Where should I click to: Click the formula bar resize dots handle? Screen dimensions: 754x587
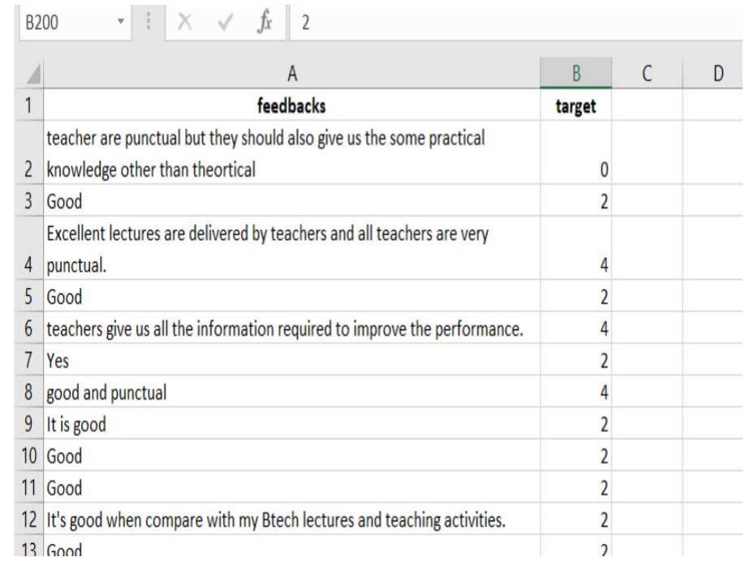149,23
